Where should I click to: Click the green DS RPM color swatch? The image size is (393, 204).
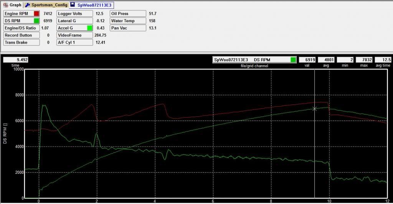36,21
